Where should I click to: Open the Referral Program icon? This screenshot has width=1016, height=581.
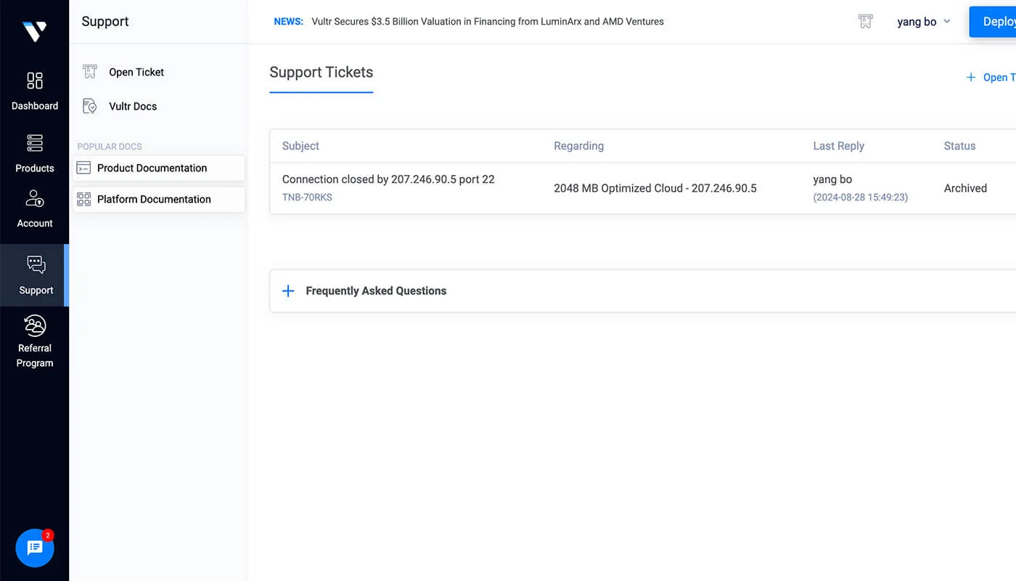pos(34,326)
